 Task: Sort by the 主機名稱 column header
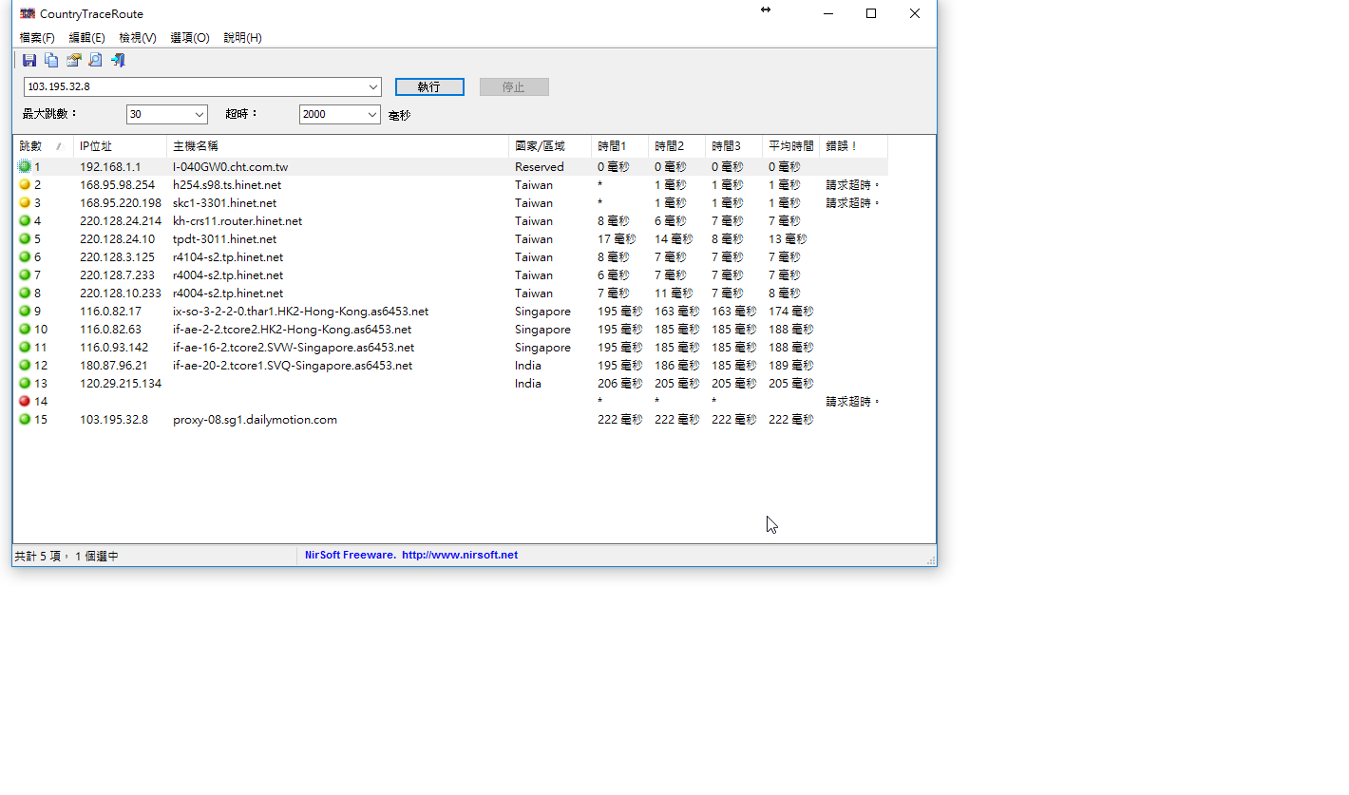(337, 146)
